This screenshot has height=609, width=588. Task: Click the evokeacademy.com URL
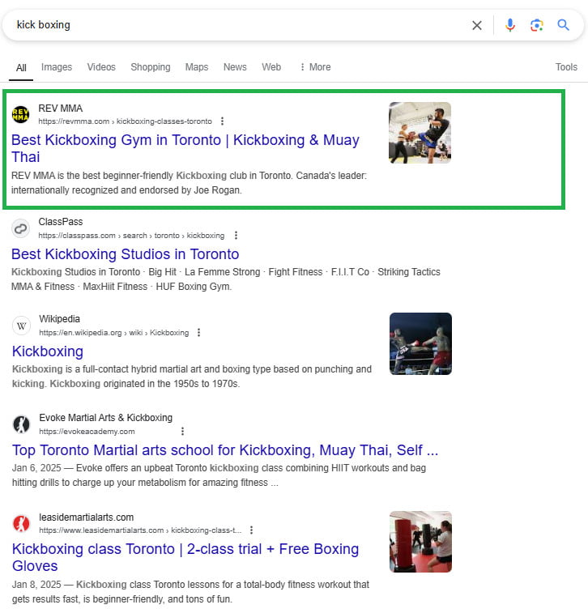pyautogui.click(x=87, y=431)
